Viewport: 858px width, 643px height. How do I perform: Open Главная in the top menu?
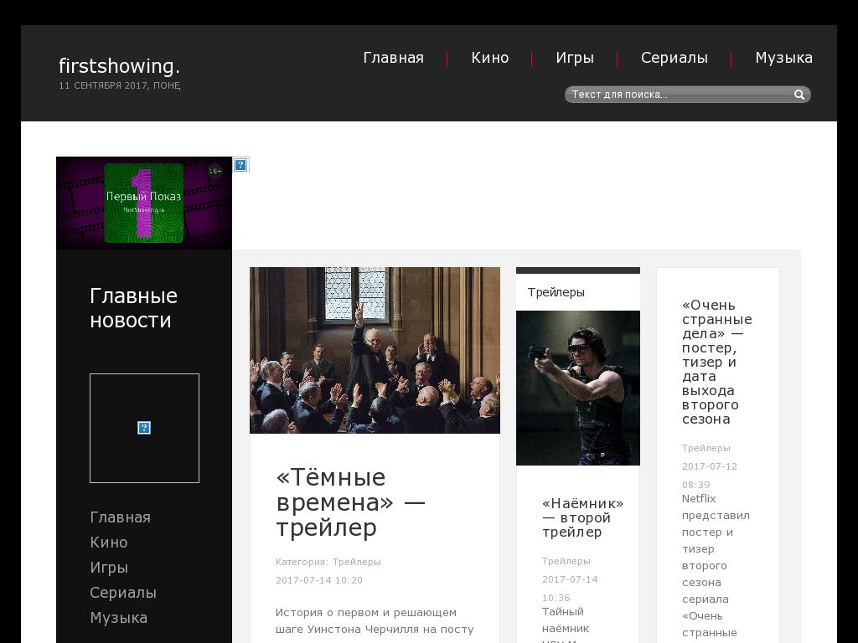[393, 58]
